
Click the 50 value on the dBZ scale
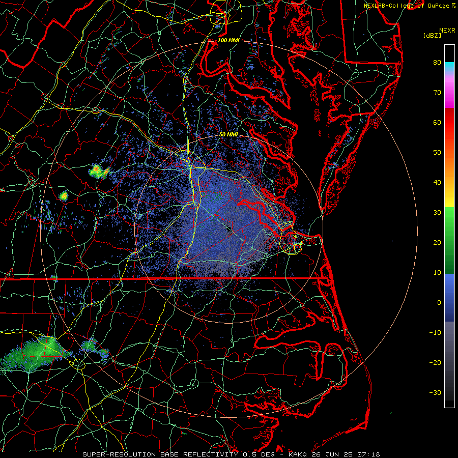coord(437,153)
